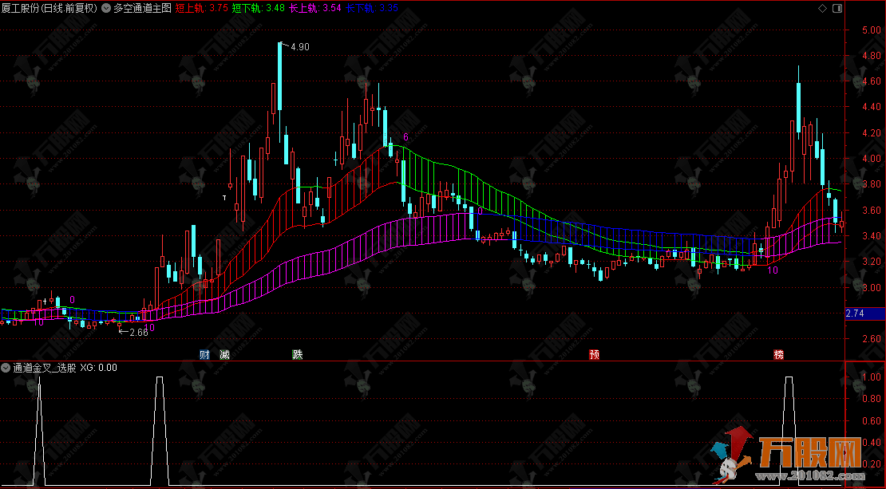The height and width of the screenshot is (489, 886).
Task: Click the 多空通道主图 indicator name text
Action: pos(142,8)
